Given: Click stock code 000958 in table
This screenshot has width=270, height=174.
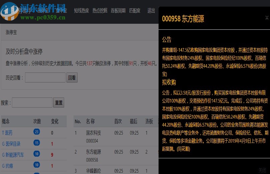Looking at the screenshot, I should tap(92, 160).
